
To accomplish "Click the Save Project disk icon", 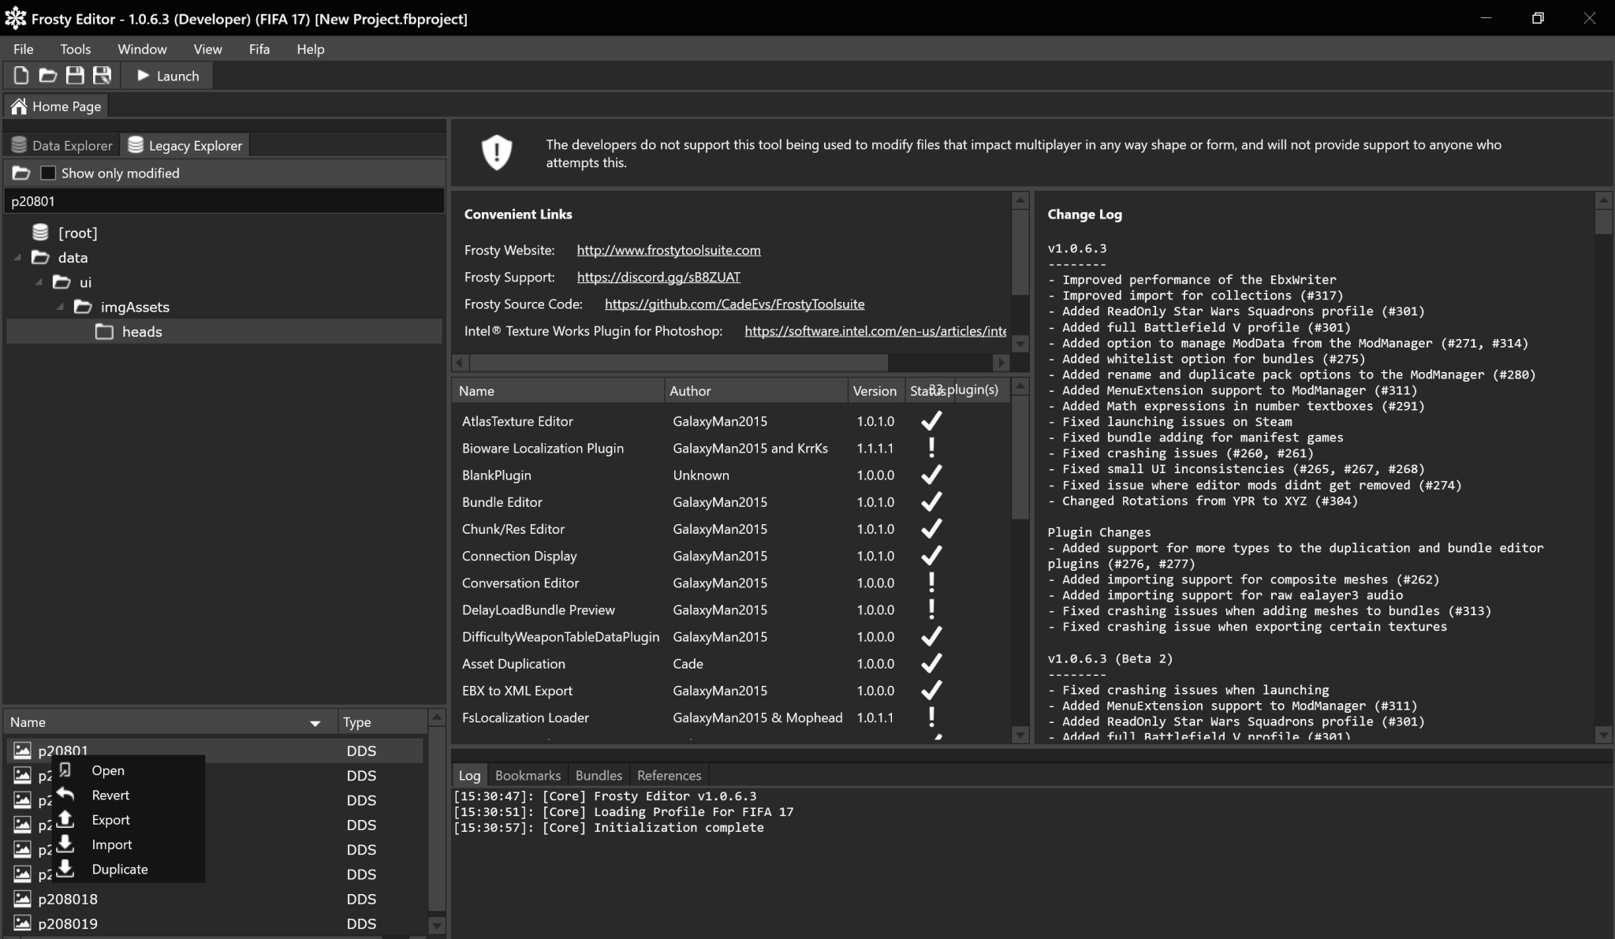I will pyautogui.click(x=75, y=76).
